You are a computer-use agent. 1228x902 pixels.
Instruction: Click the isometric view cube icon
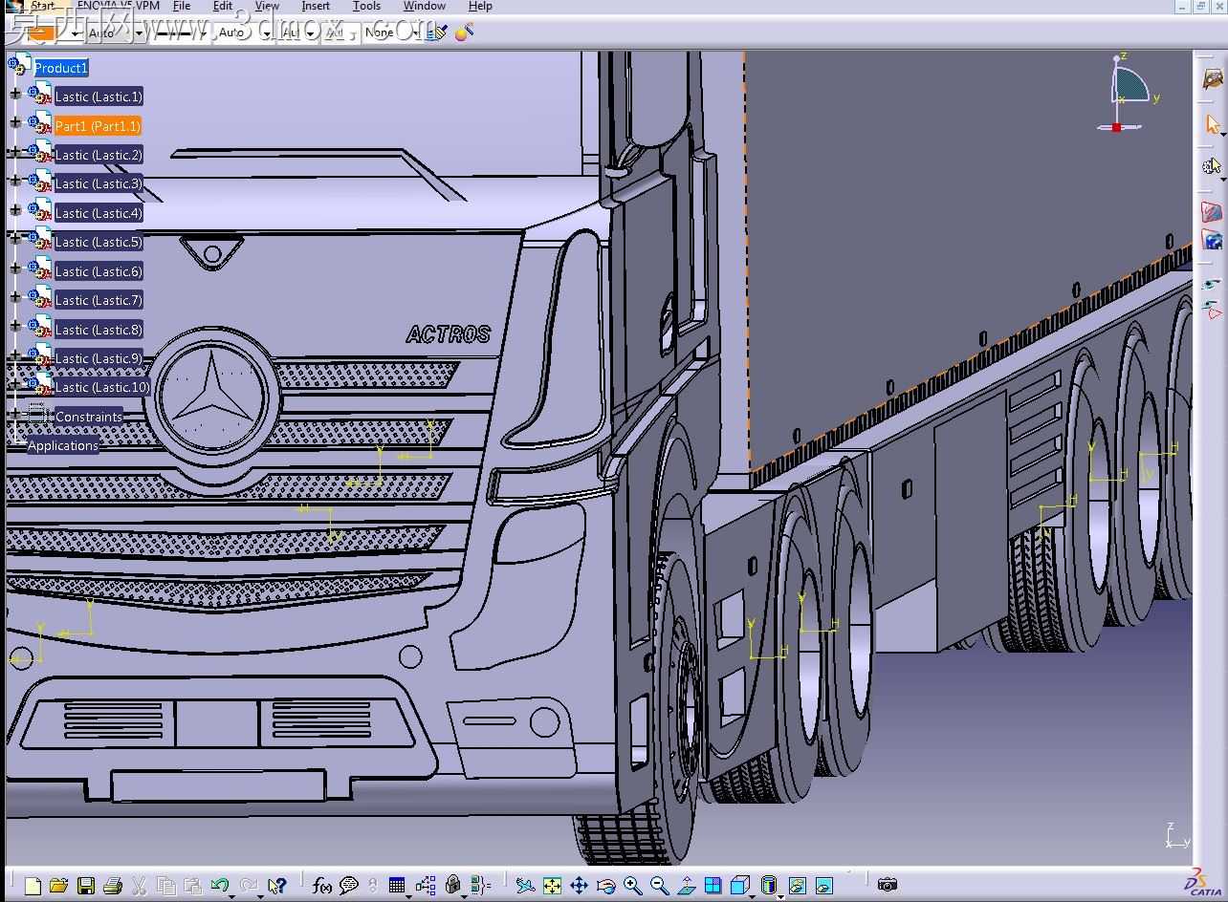pos(739,886)
